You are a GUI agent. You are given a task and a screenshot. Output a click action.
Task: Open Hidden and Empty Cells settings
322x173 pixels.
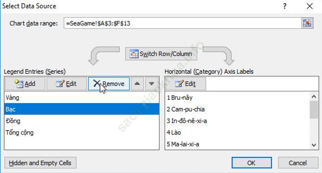tap(40, 163)
